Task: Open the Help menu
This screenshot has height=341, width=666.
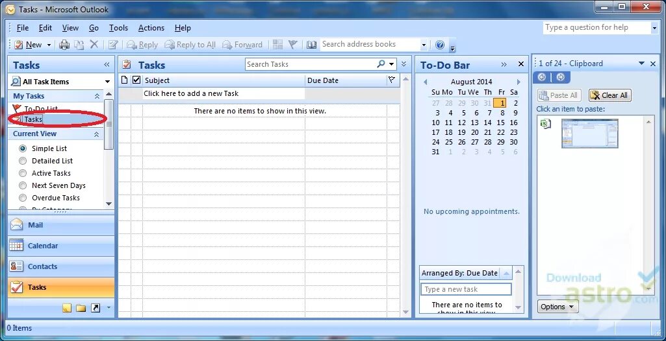Action: (183, 28)
